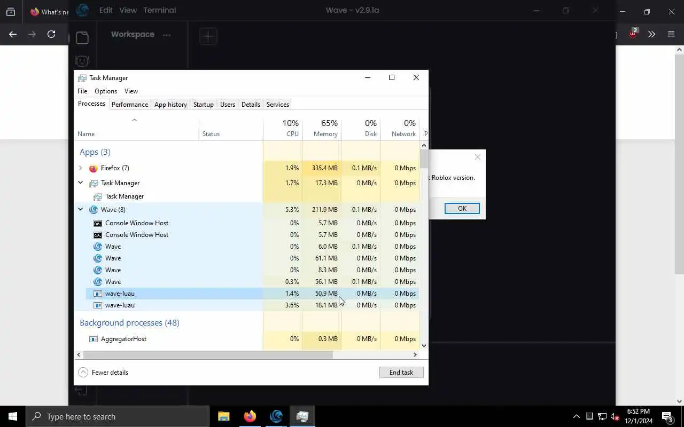
Task: Switch to the Users tab
Action: [x=228, y=105]
